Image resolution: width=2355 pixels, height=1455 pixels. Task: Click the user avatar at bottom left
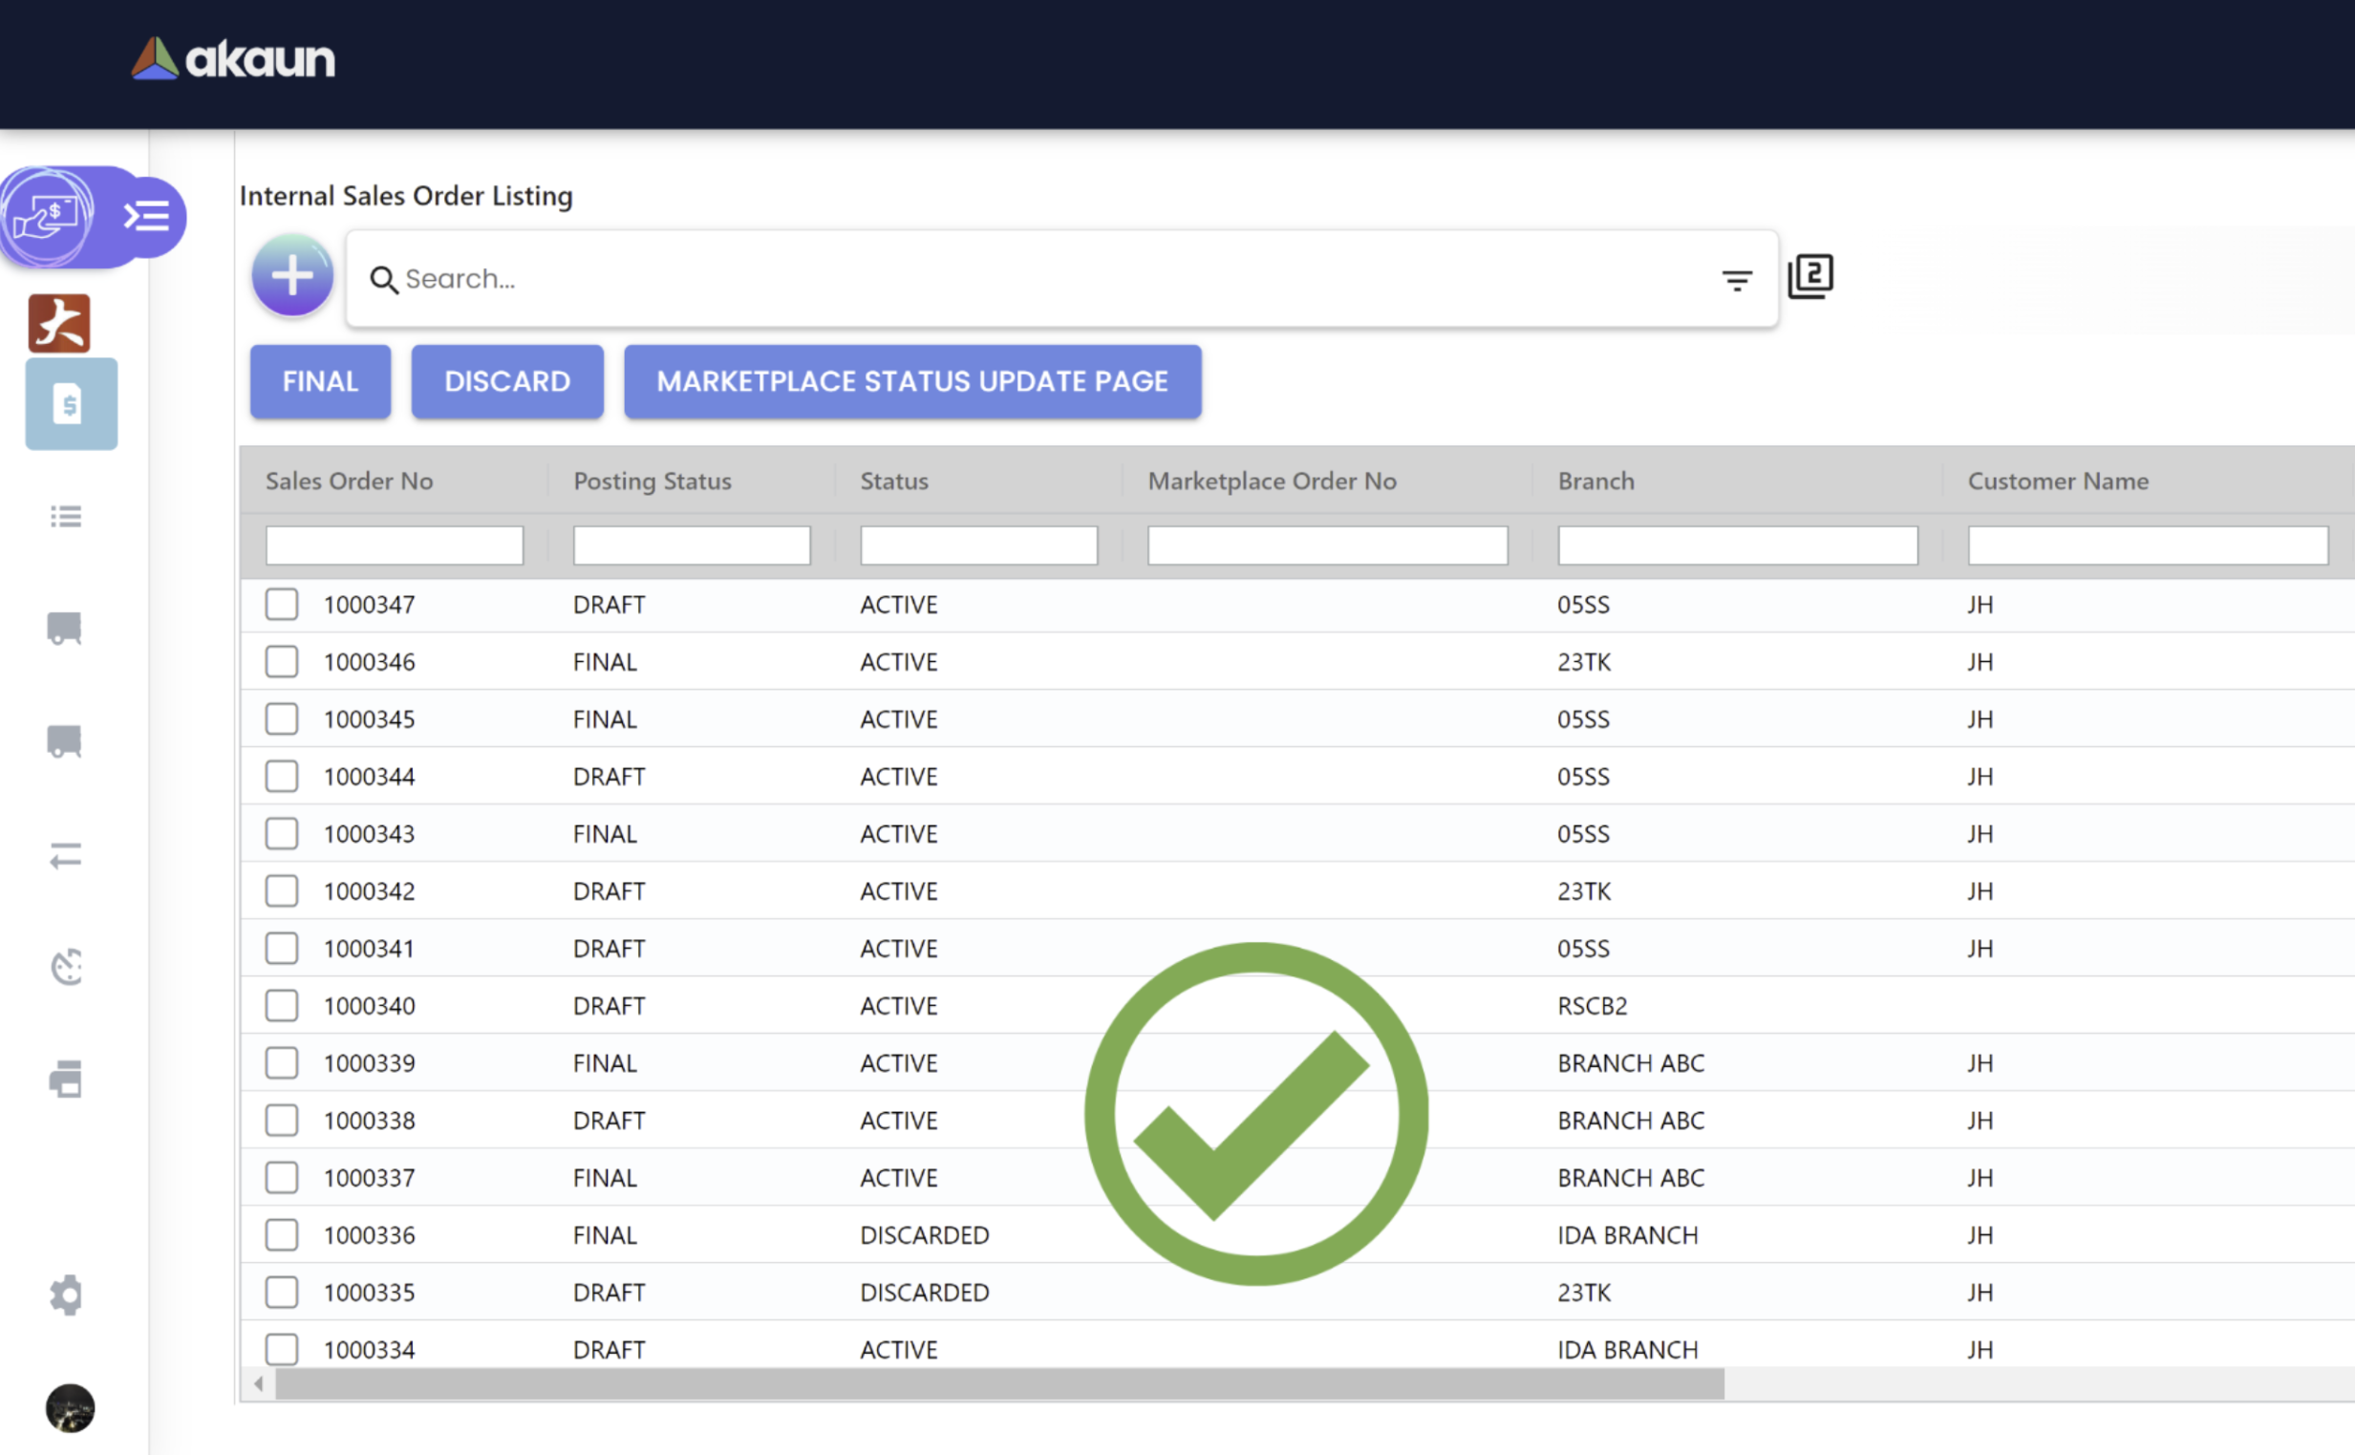coord(71,1408)
